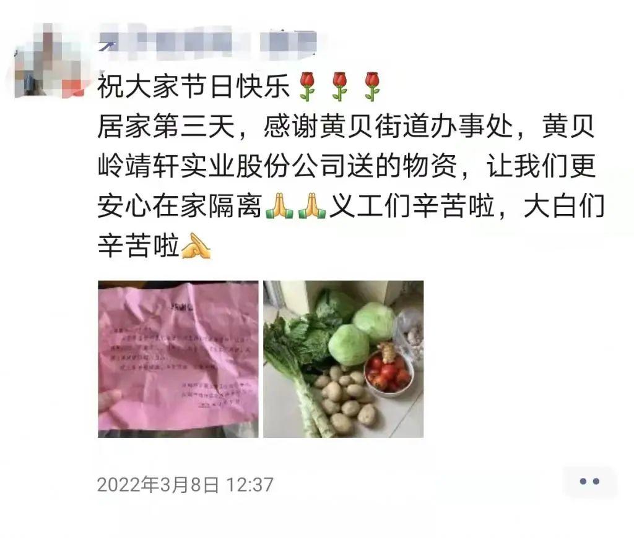Click the first rose emoji after 节日快乐
Viewport: 634px width, 538px height.
coord(308,87)
